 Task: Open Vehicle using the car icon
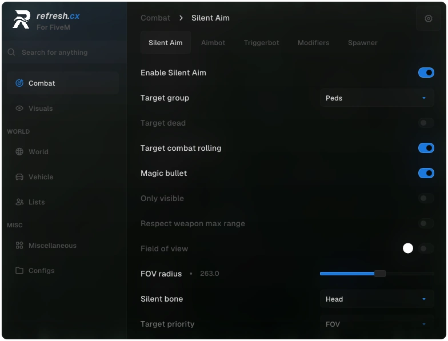click(19, 177)
